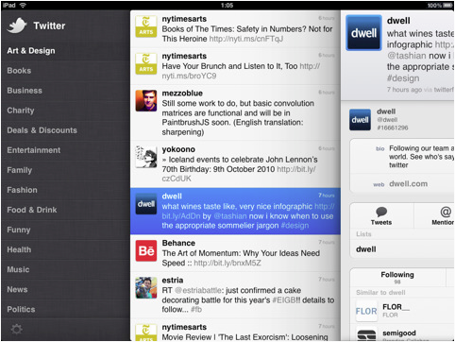This screenshot has height=342, width=455.
Task: Select the Art & Design category
Action: pos(31,51)
